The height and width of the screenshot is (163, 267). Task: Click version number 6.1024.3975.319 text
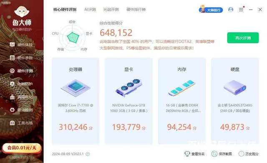(x=22, y=158)
